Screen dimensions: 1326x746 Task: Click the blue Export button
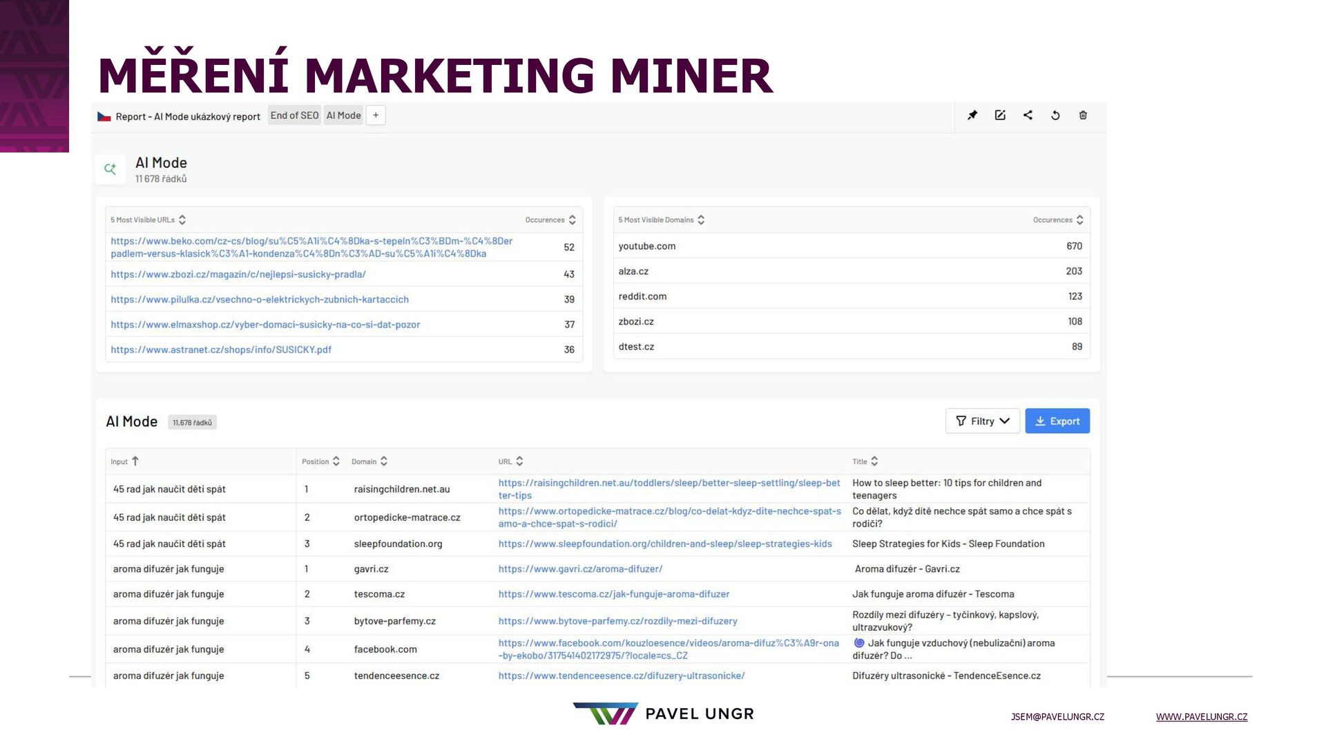[1057, 421]
